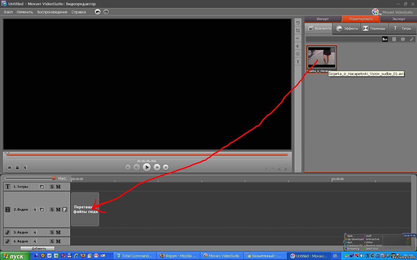Open the Справка menu
The width and height of the screenshot is (417, 260).
click(x=79, y=12)
